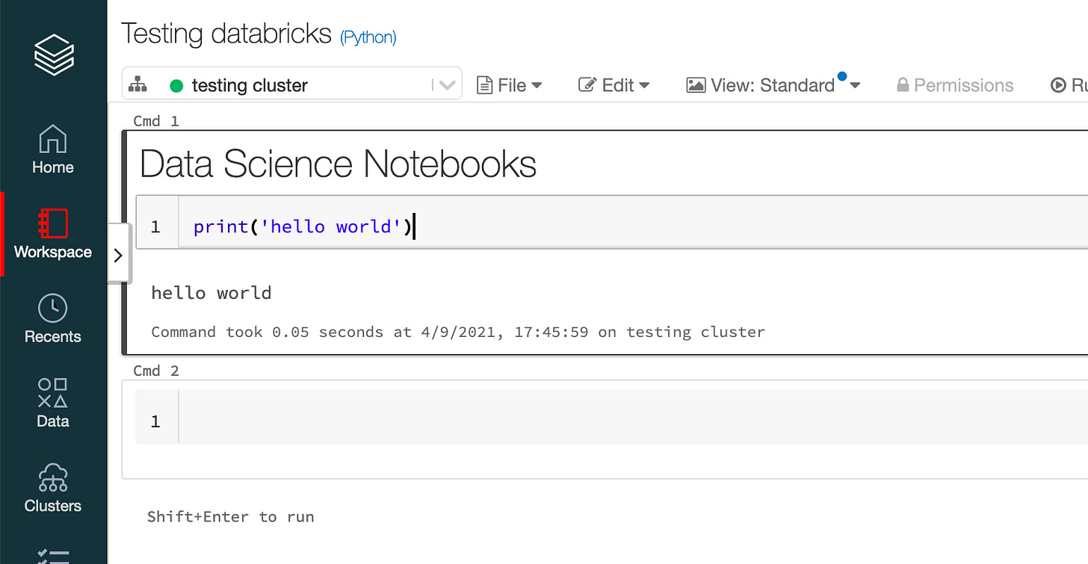Expand the View: Standard dropdown

tap(854, 85)
